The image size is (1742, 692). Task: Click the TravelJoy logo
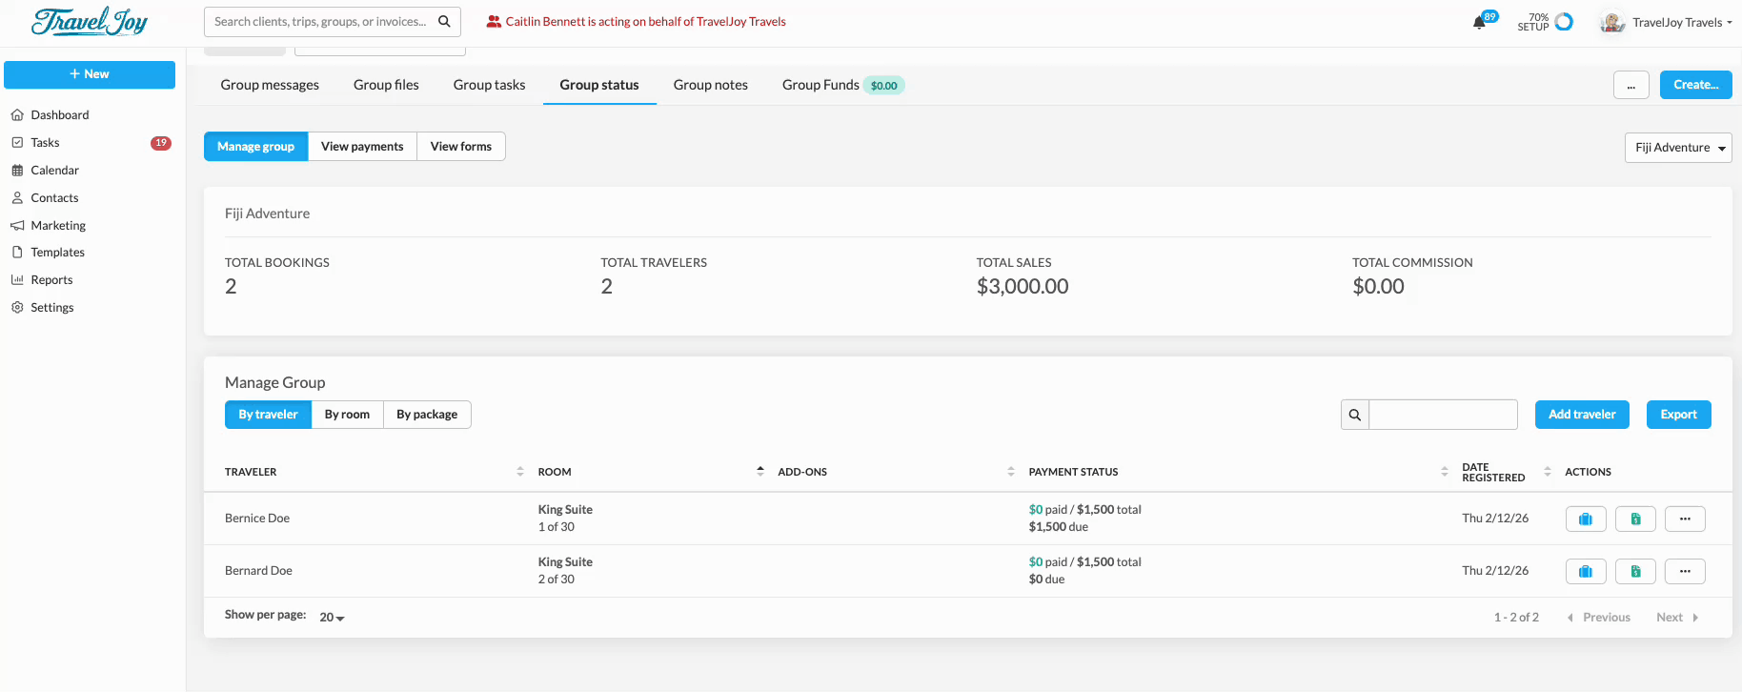point(90,21)
